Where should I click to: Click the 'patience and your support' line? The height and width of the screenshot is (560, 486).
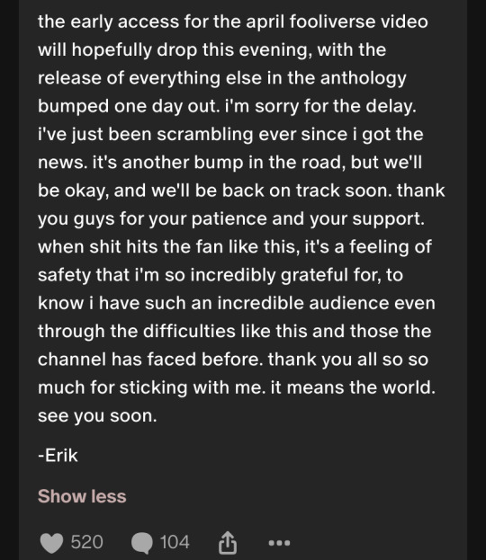click(x=231, y=219)
